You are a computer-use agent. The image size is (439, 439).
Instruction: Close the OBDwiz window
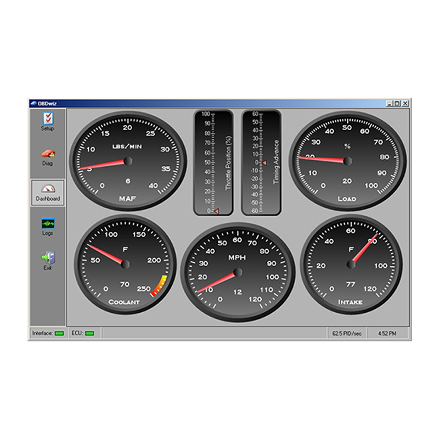coord(405,104)
